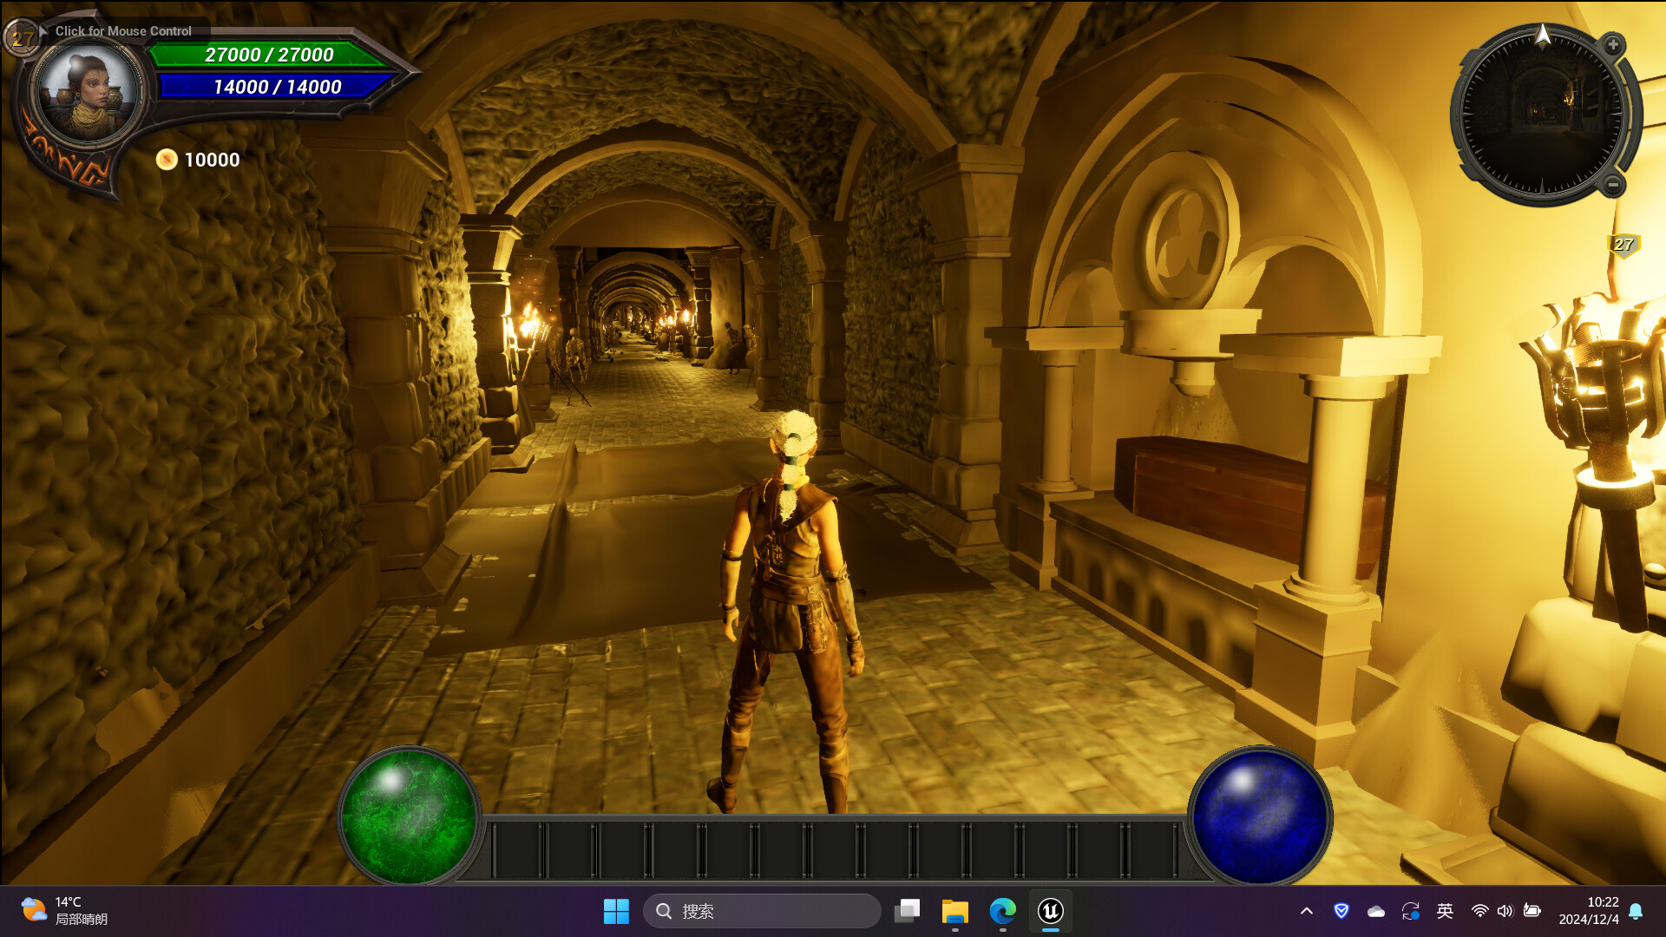Click the Windows Start button

coord(616,911)
